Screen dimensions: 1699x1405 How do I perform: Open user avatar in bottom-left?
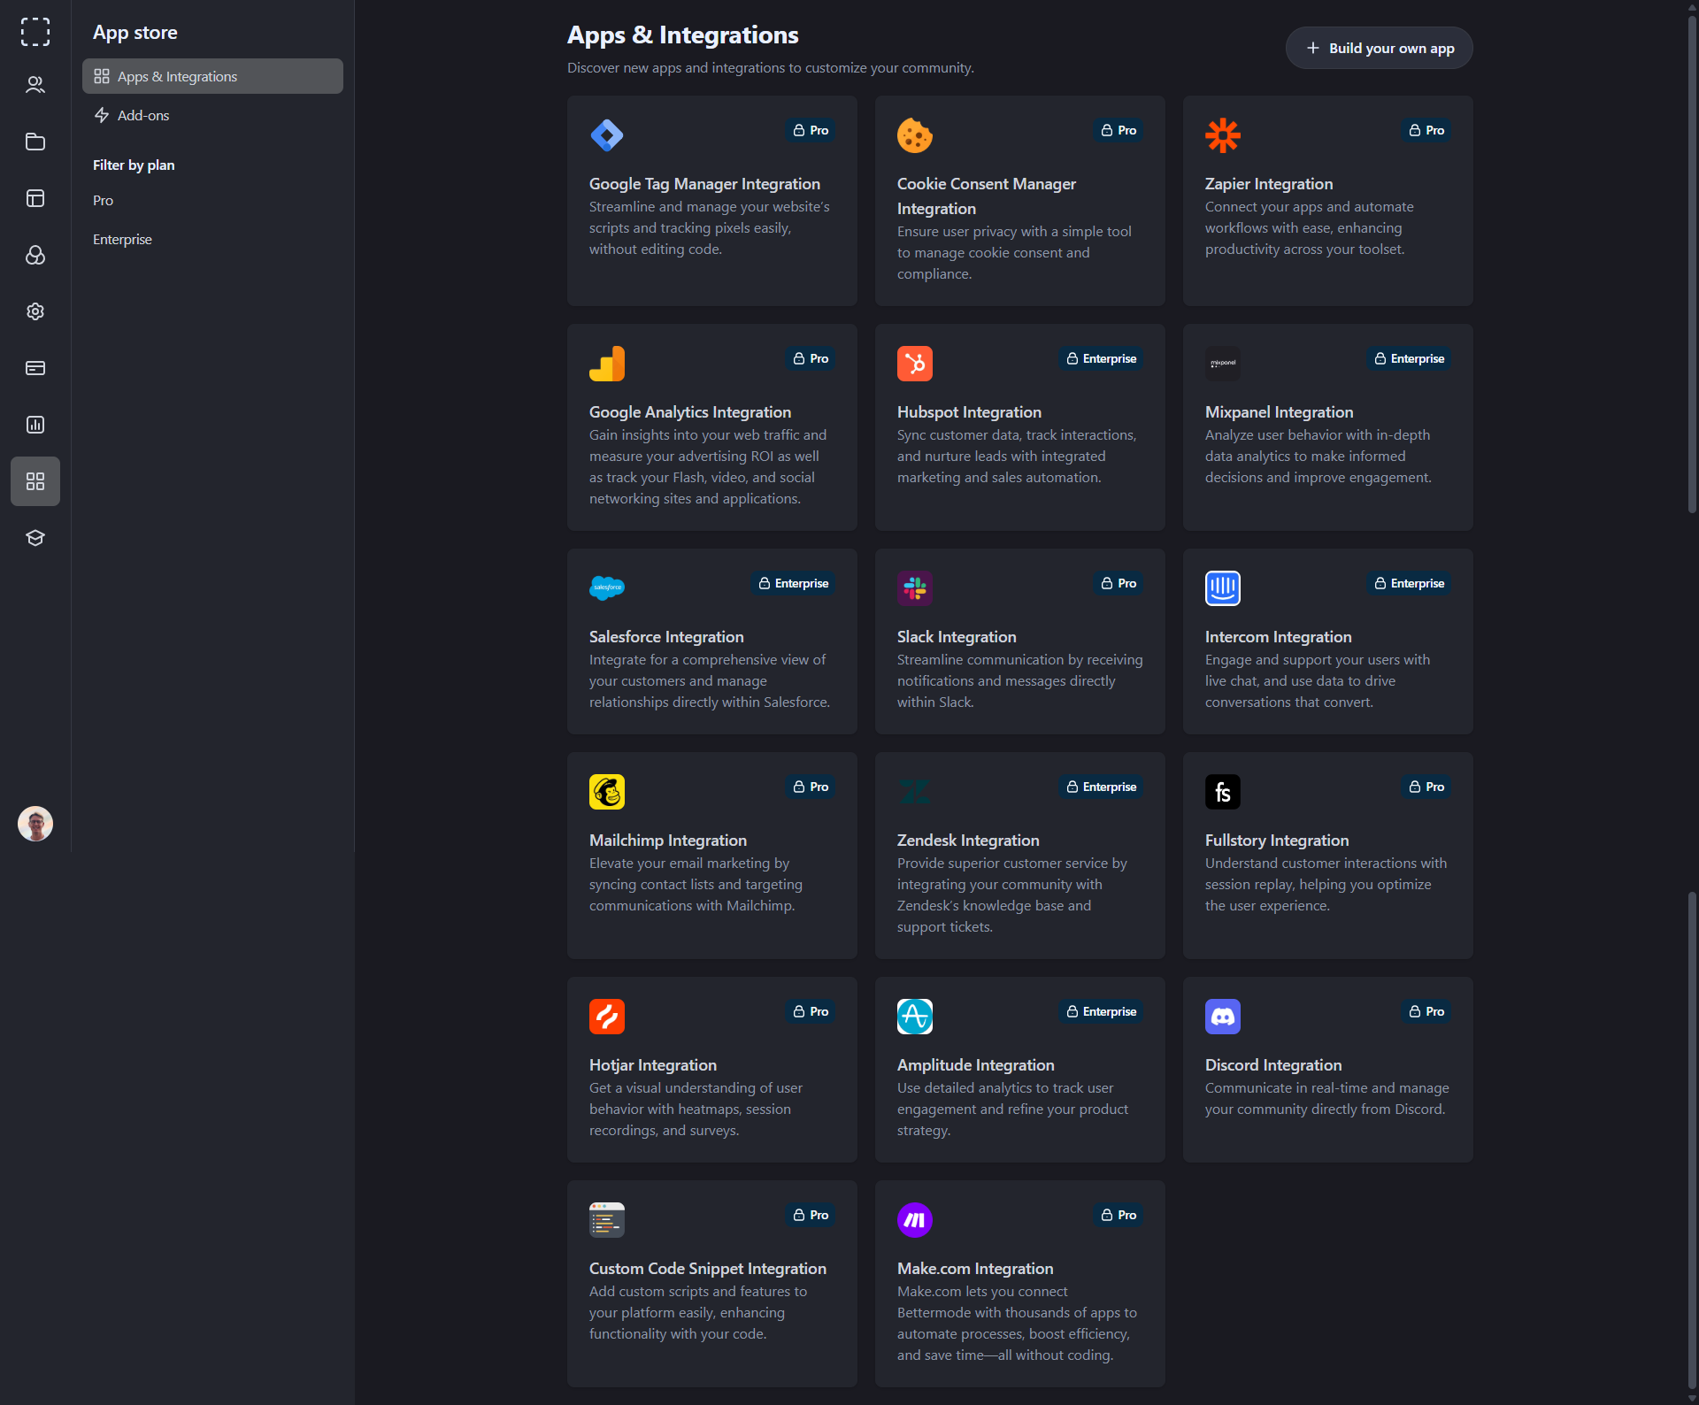tap(35, 824)
